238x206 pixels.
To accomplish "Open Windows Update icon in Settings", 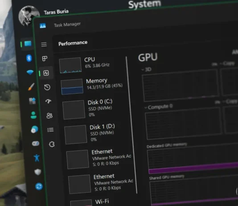I will coord(39,186).
